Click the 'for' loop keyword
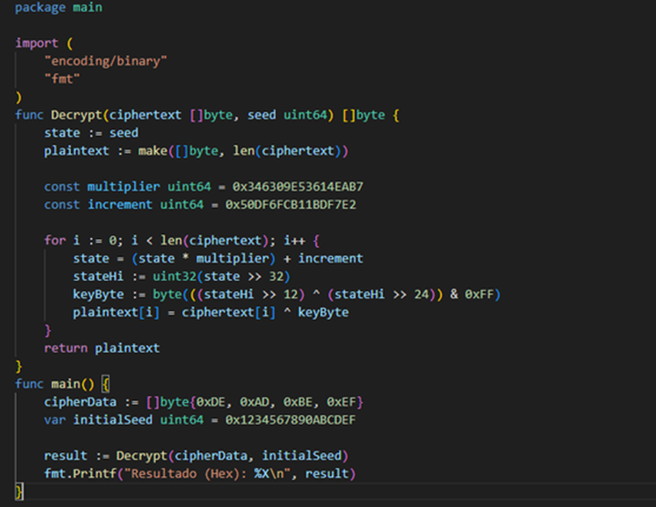 55,241
